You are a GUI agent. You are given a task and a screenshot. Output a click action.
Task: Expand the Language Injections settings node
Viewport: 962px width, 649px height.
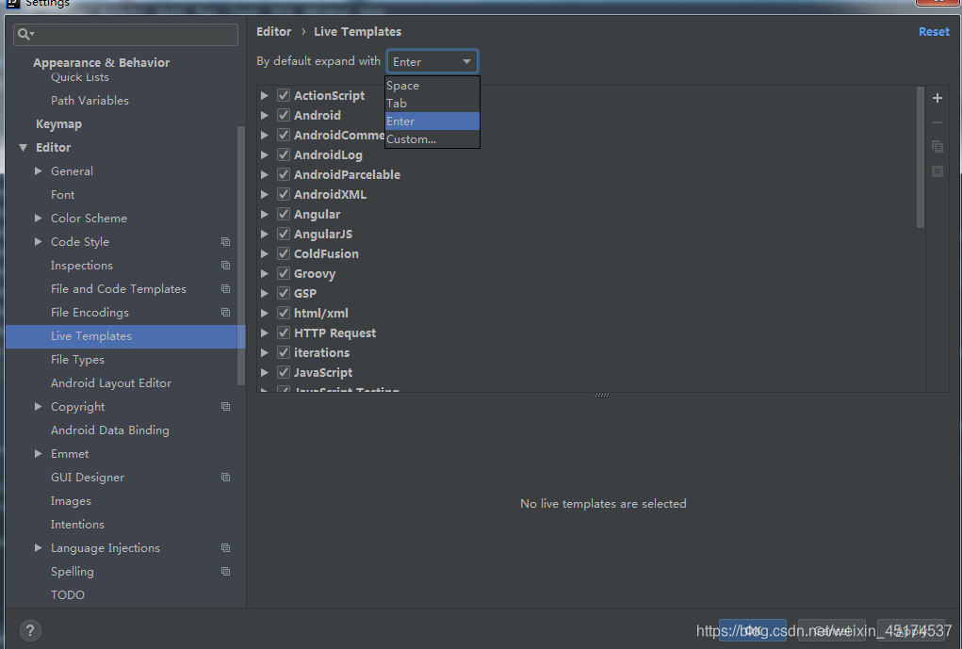[x=38, y=547]
